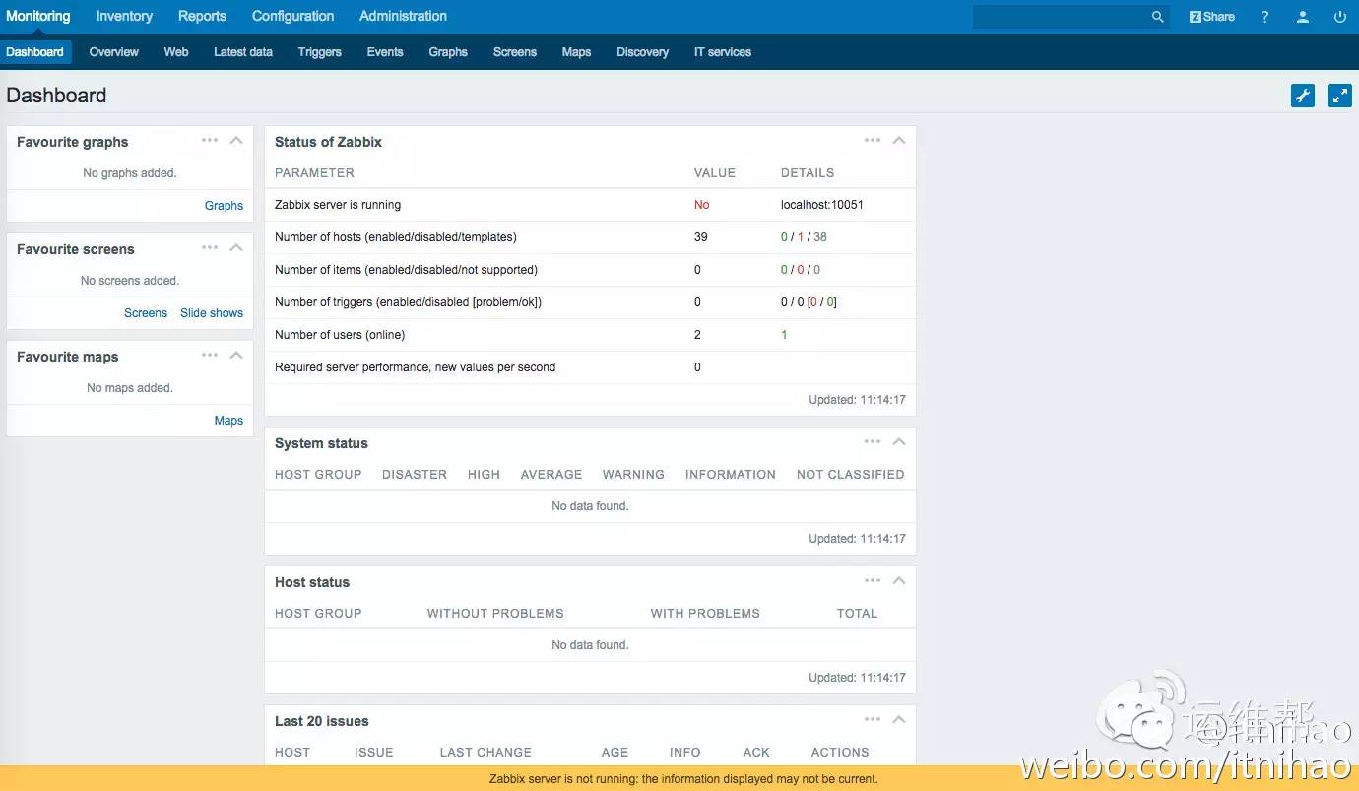Click the ACK column header
The image size is (1359, 791).
click(756, 753)
